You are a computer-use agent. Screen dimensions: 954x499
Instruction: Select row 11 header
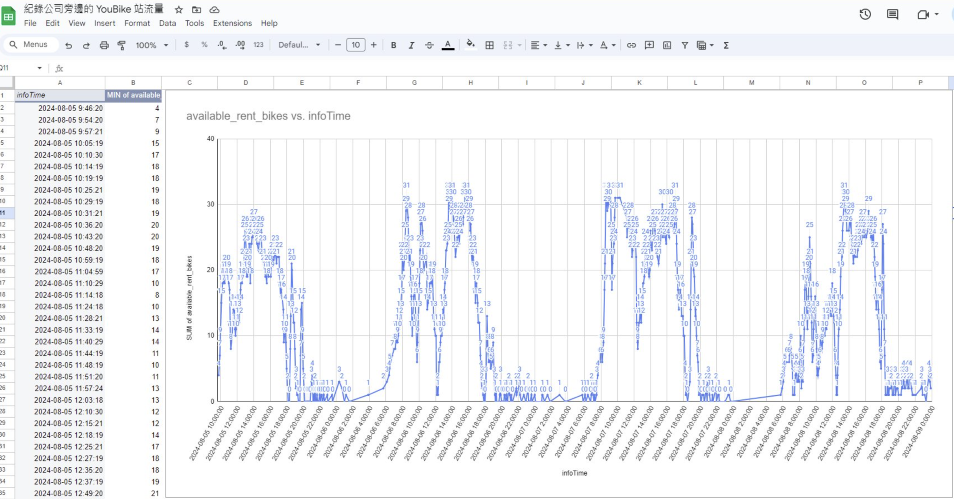[x=7, y=213]
